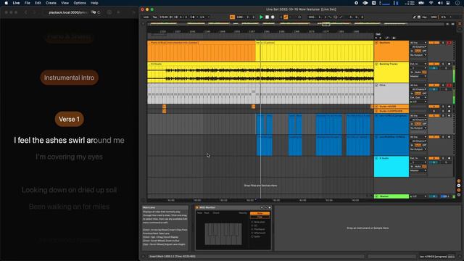This screenshot has width=464, height=261.
Task: Open the Click track Ext. Out dropdown
Action: pos(418,97)
